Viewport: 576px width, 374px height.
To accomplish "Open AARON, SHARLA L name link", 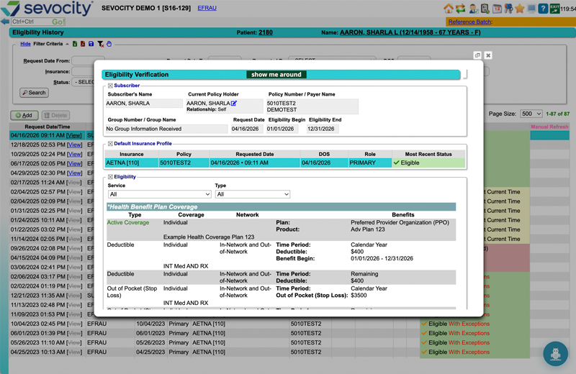I will (410, 32).
